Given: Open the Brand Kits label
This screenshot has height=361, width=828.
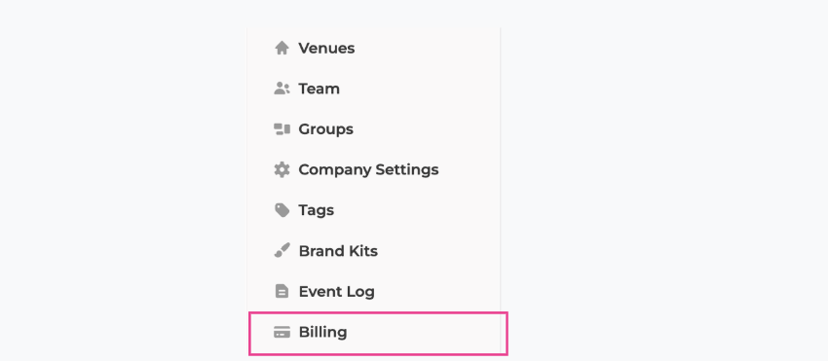Looking at the screenshot, I should coord(338,251).
